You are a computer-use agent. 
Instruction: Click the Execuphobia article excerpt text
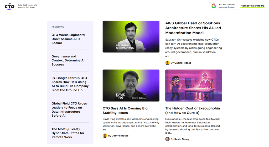coord(193,126)
